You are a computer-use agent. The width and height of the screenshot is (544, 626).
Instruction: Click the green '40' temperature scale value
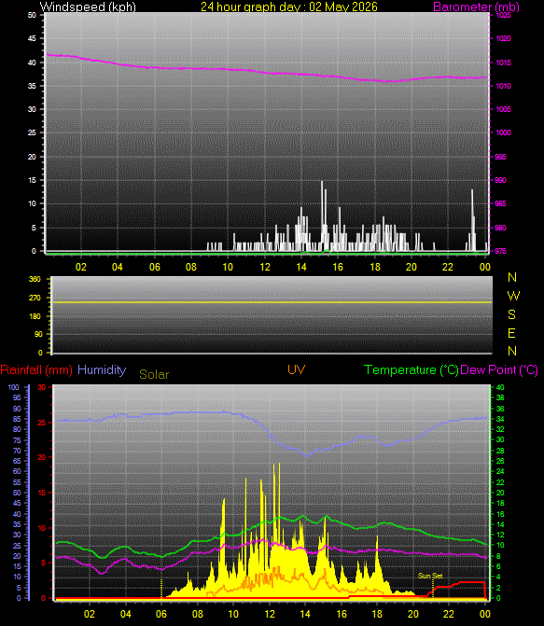(x=500, y=387)
